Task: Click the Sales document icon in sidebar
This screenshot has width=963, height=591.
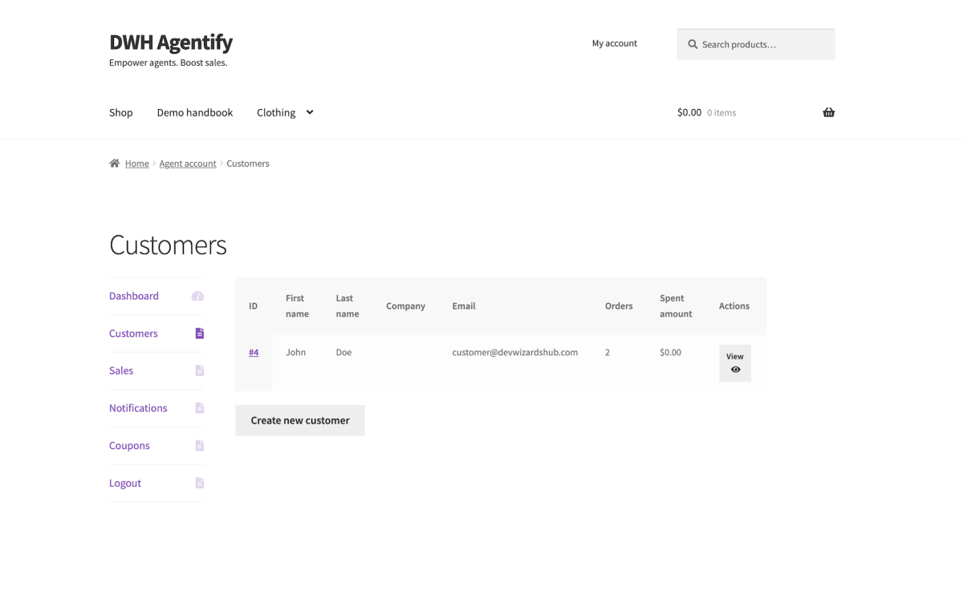Action: click(199, 370)
